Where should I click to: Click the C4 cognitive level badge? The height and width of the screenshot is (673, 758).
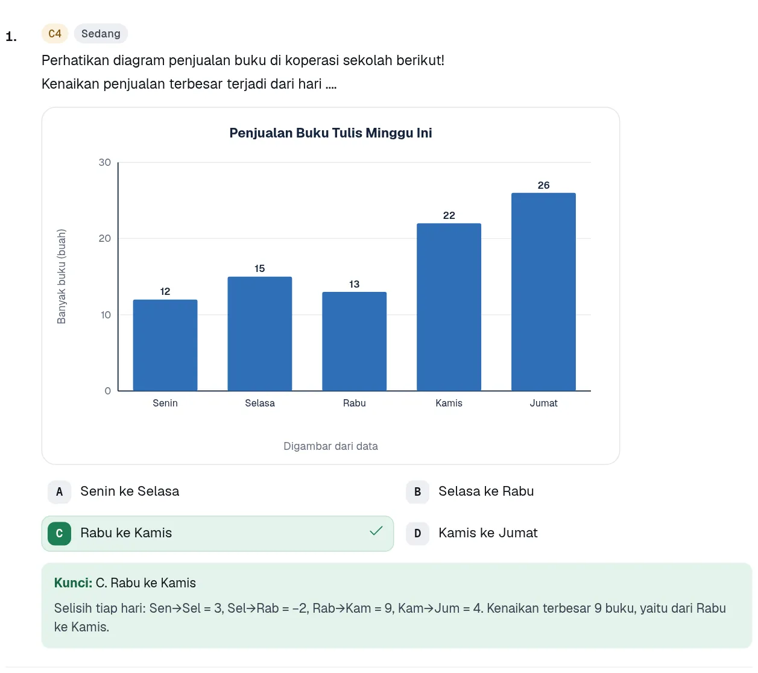pyautogui.click(x=55, y=34)
